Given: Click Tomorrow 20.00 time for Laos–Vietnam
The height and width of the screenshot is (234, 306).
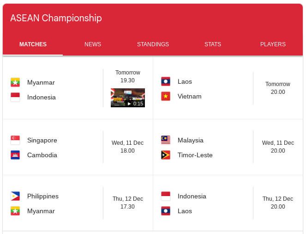Looking at the screenshot, I should click(278, 88).
